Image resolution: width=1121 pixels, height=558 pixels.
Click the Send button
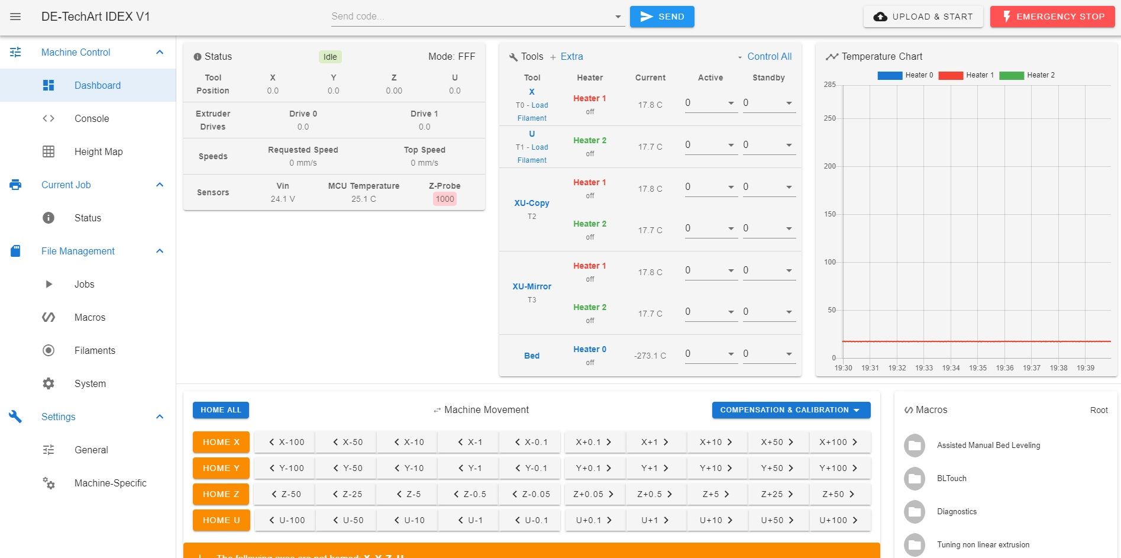(x=662, y=17)
